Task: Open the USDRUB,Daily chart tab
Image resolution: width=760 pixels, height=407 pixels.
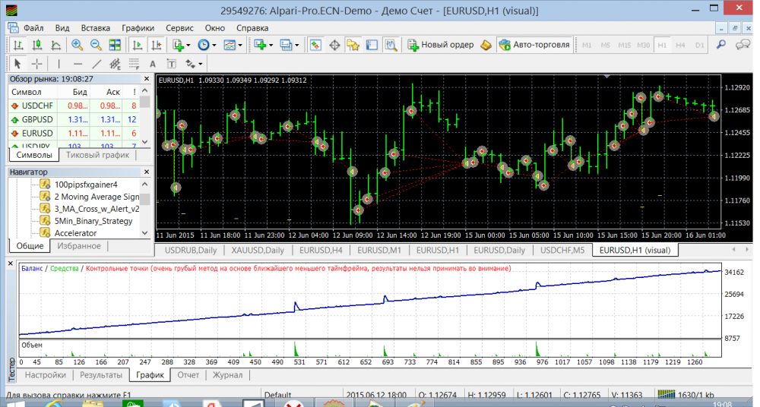Action: point(191,250)
